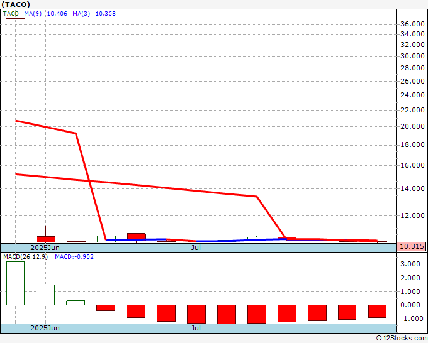The width and height of the screenshot is (428, 343).
Task: Click the 36.000 price axis label
Action: 412,24
